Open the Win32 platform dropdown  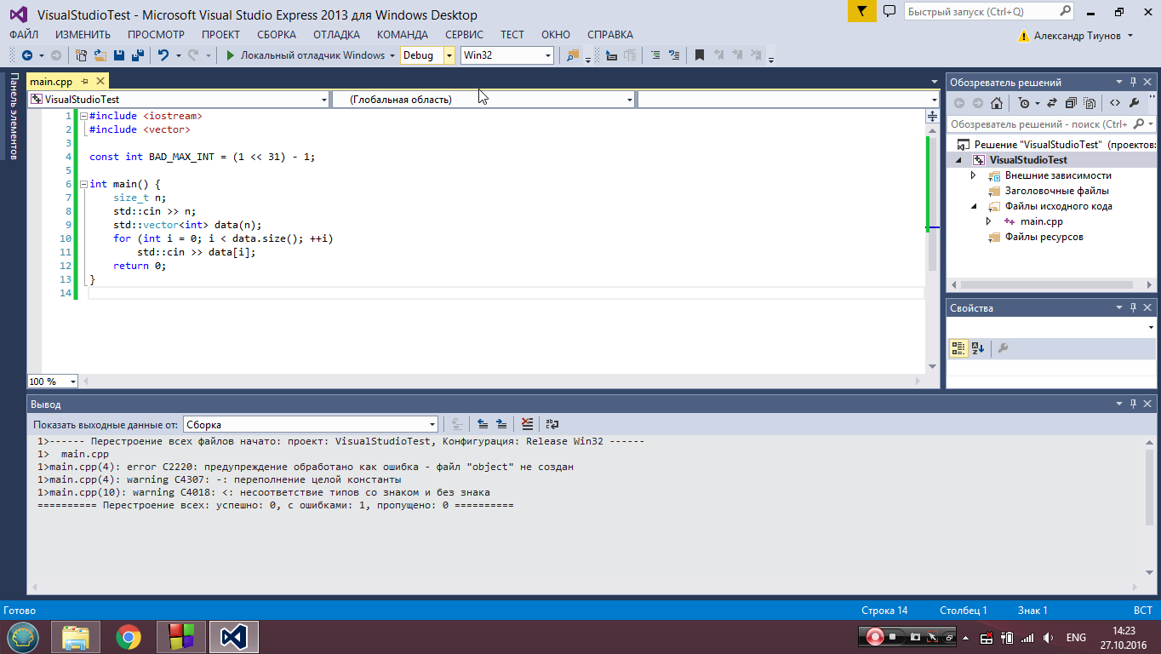(x=549, y=55)
